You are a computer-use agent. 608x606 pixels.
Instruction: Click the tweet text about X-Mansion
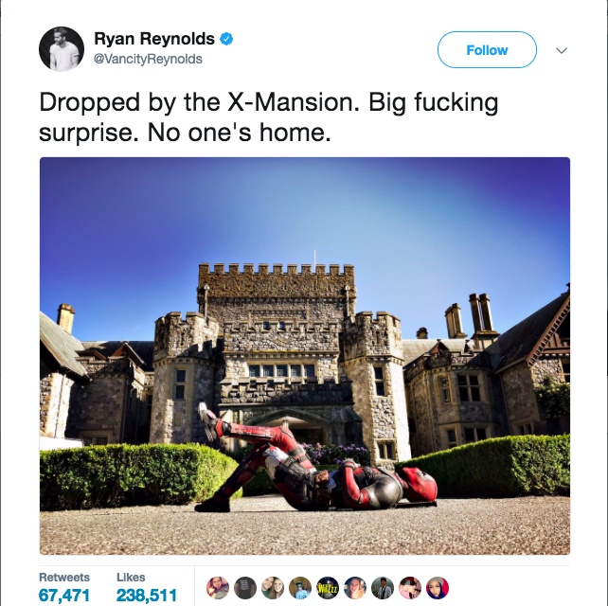tap(269, 117)
